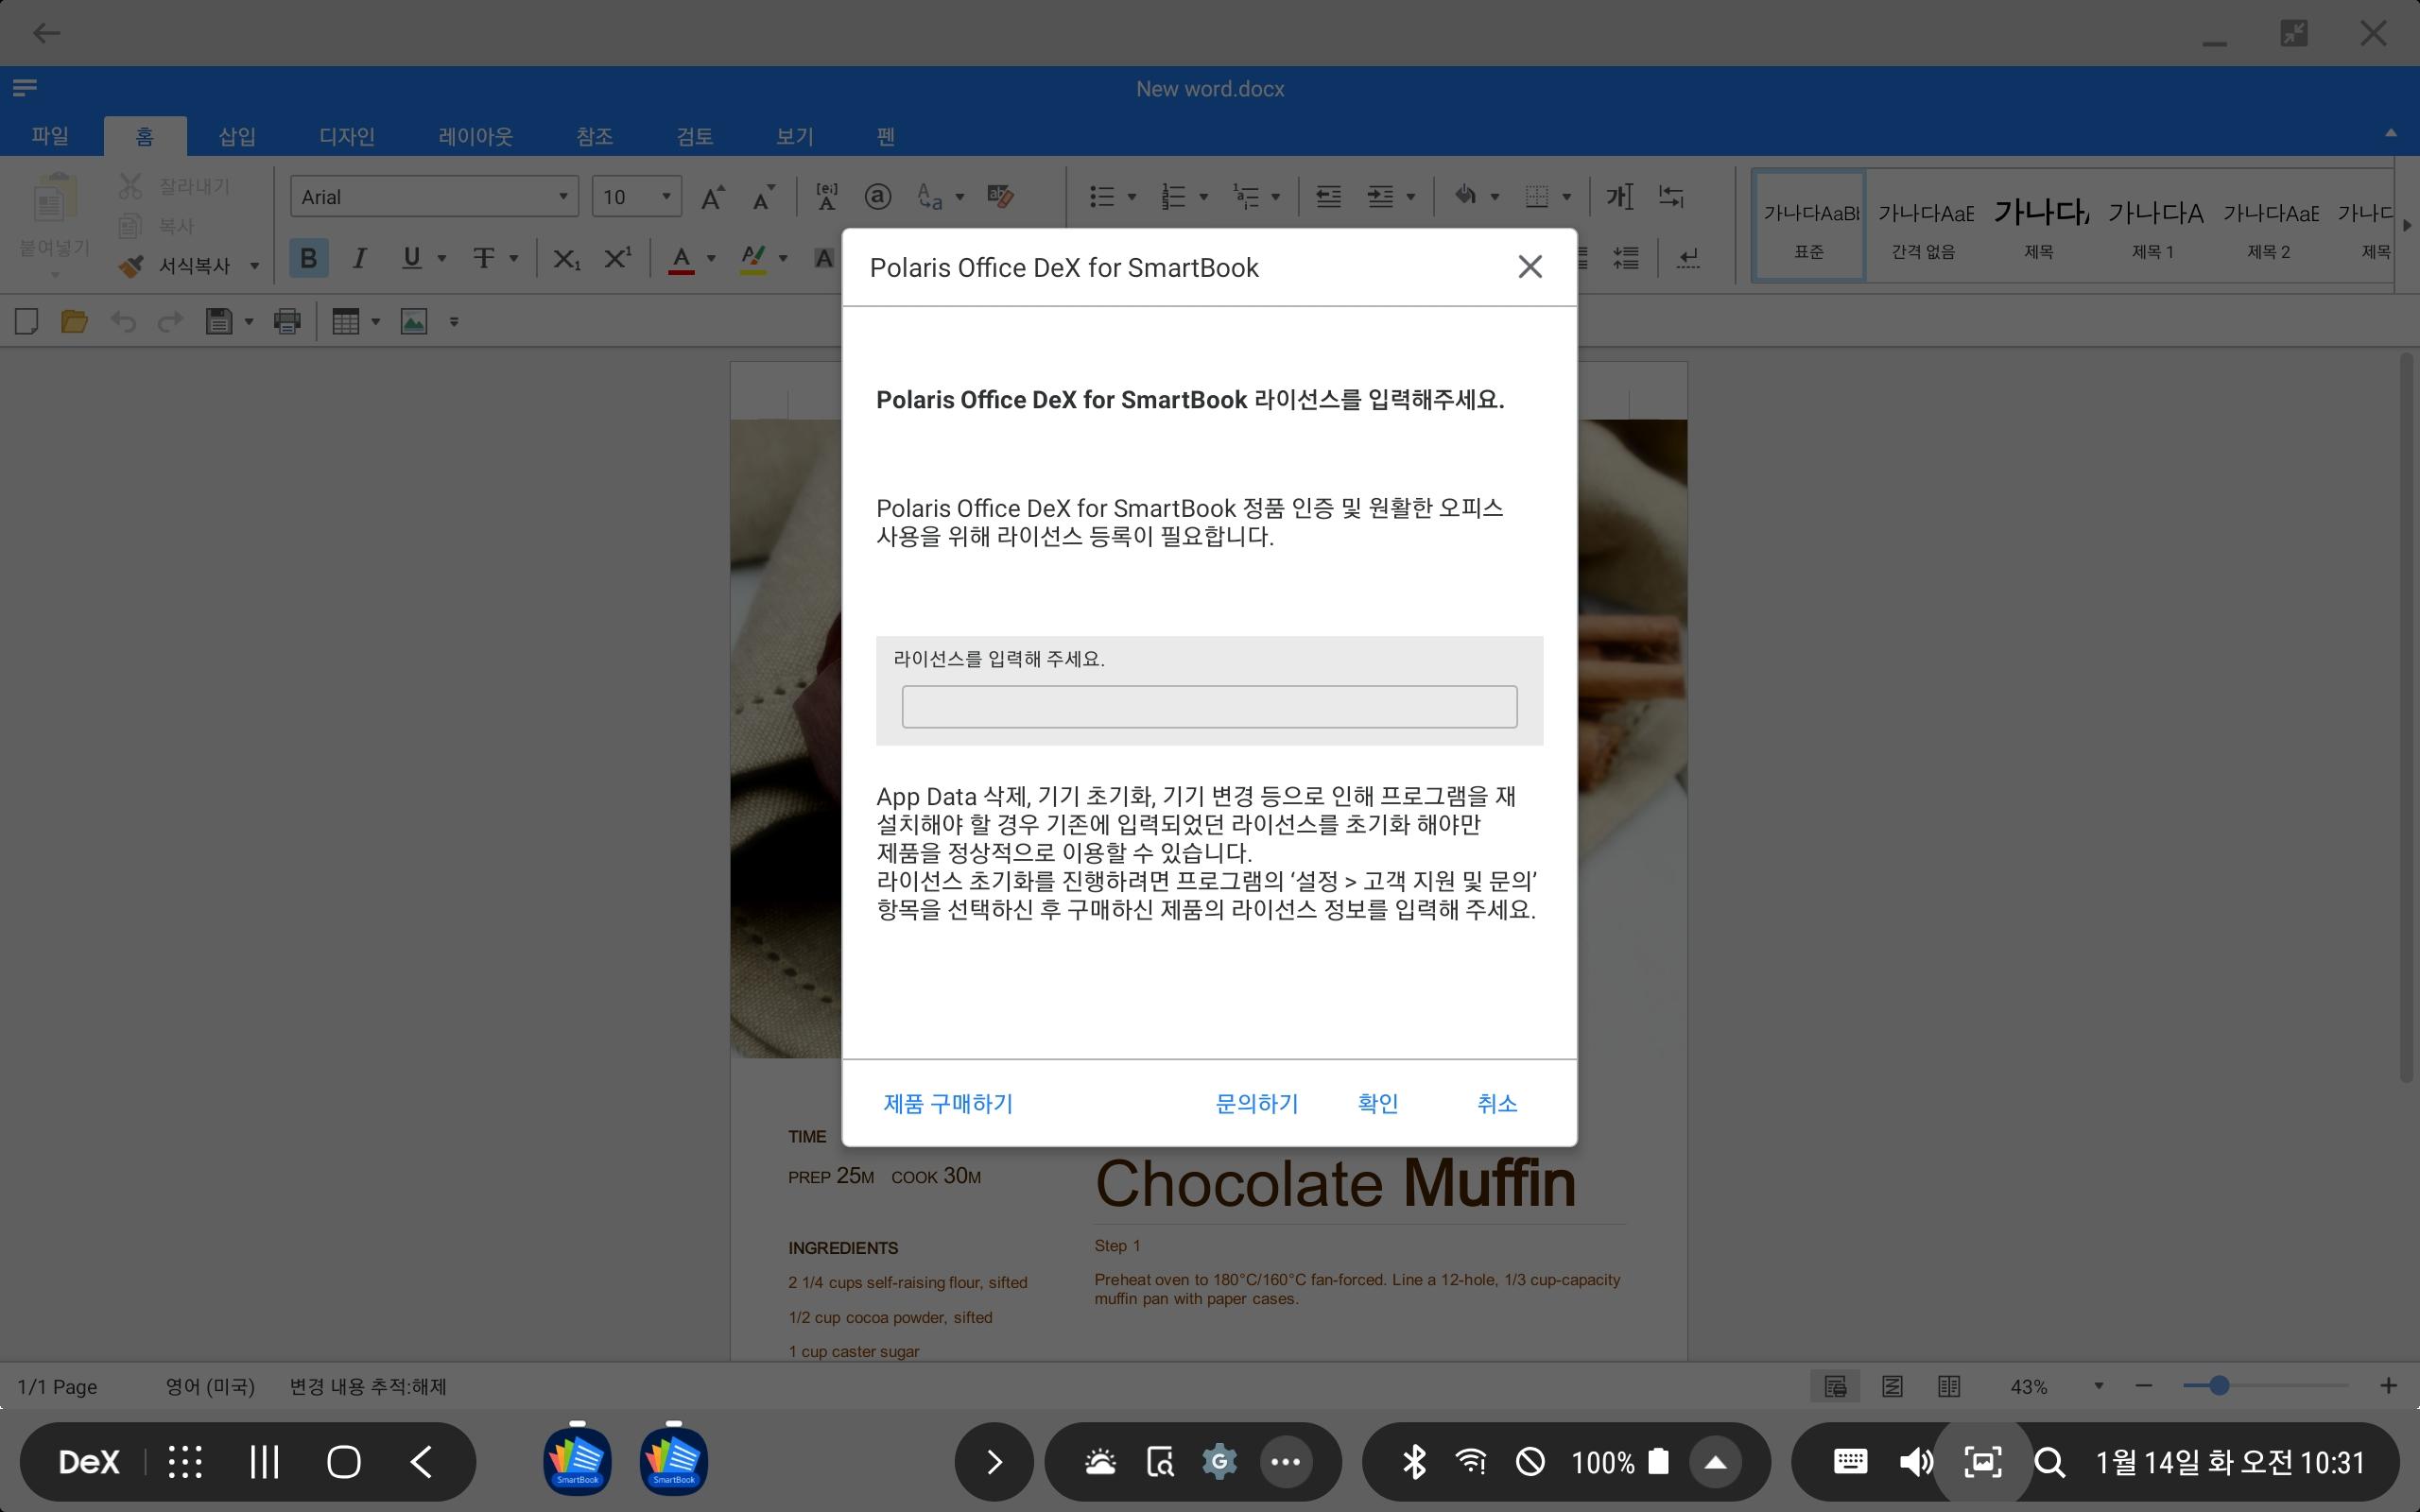Click the undo arrow icon
The image size is (2420, 1512).
[x=123, y=321]
